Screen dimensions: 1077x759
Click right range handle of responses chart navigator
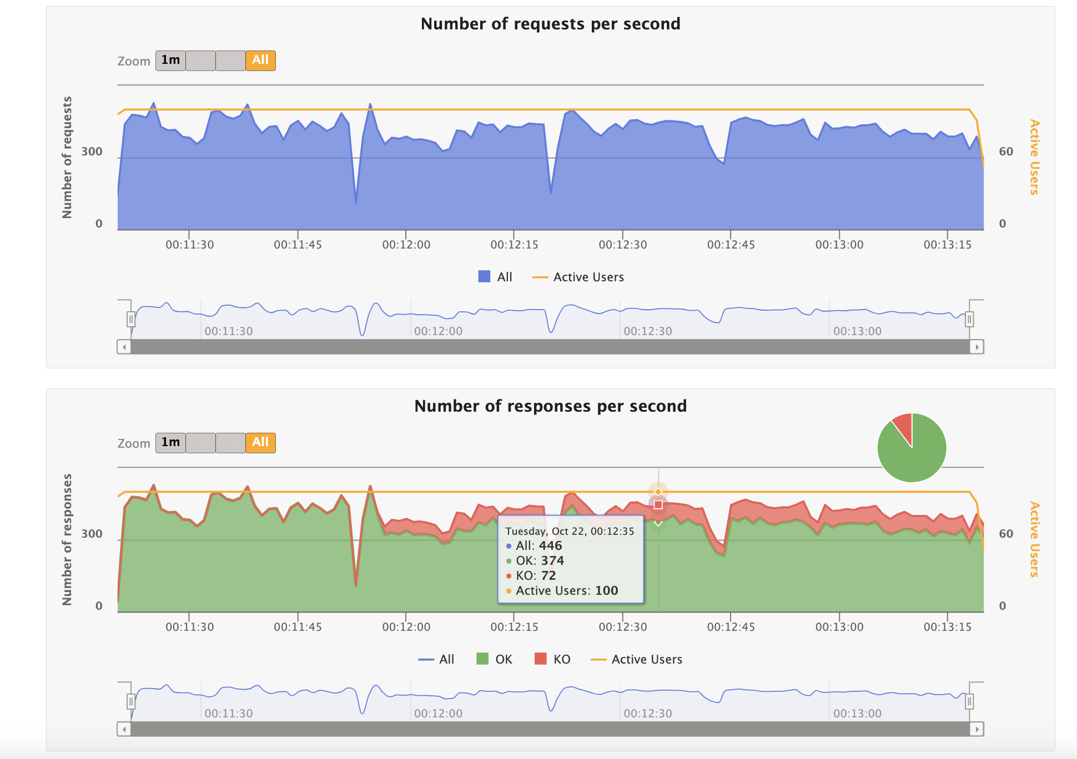(x=969, y=701)
